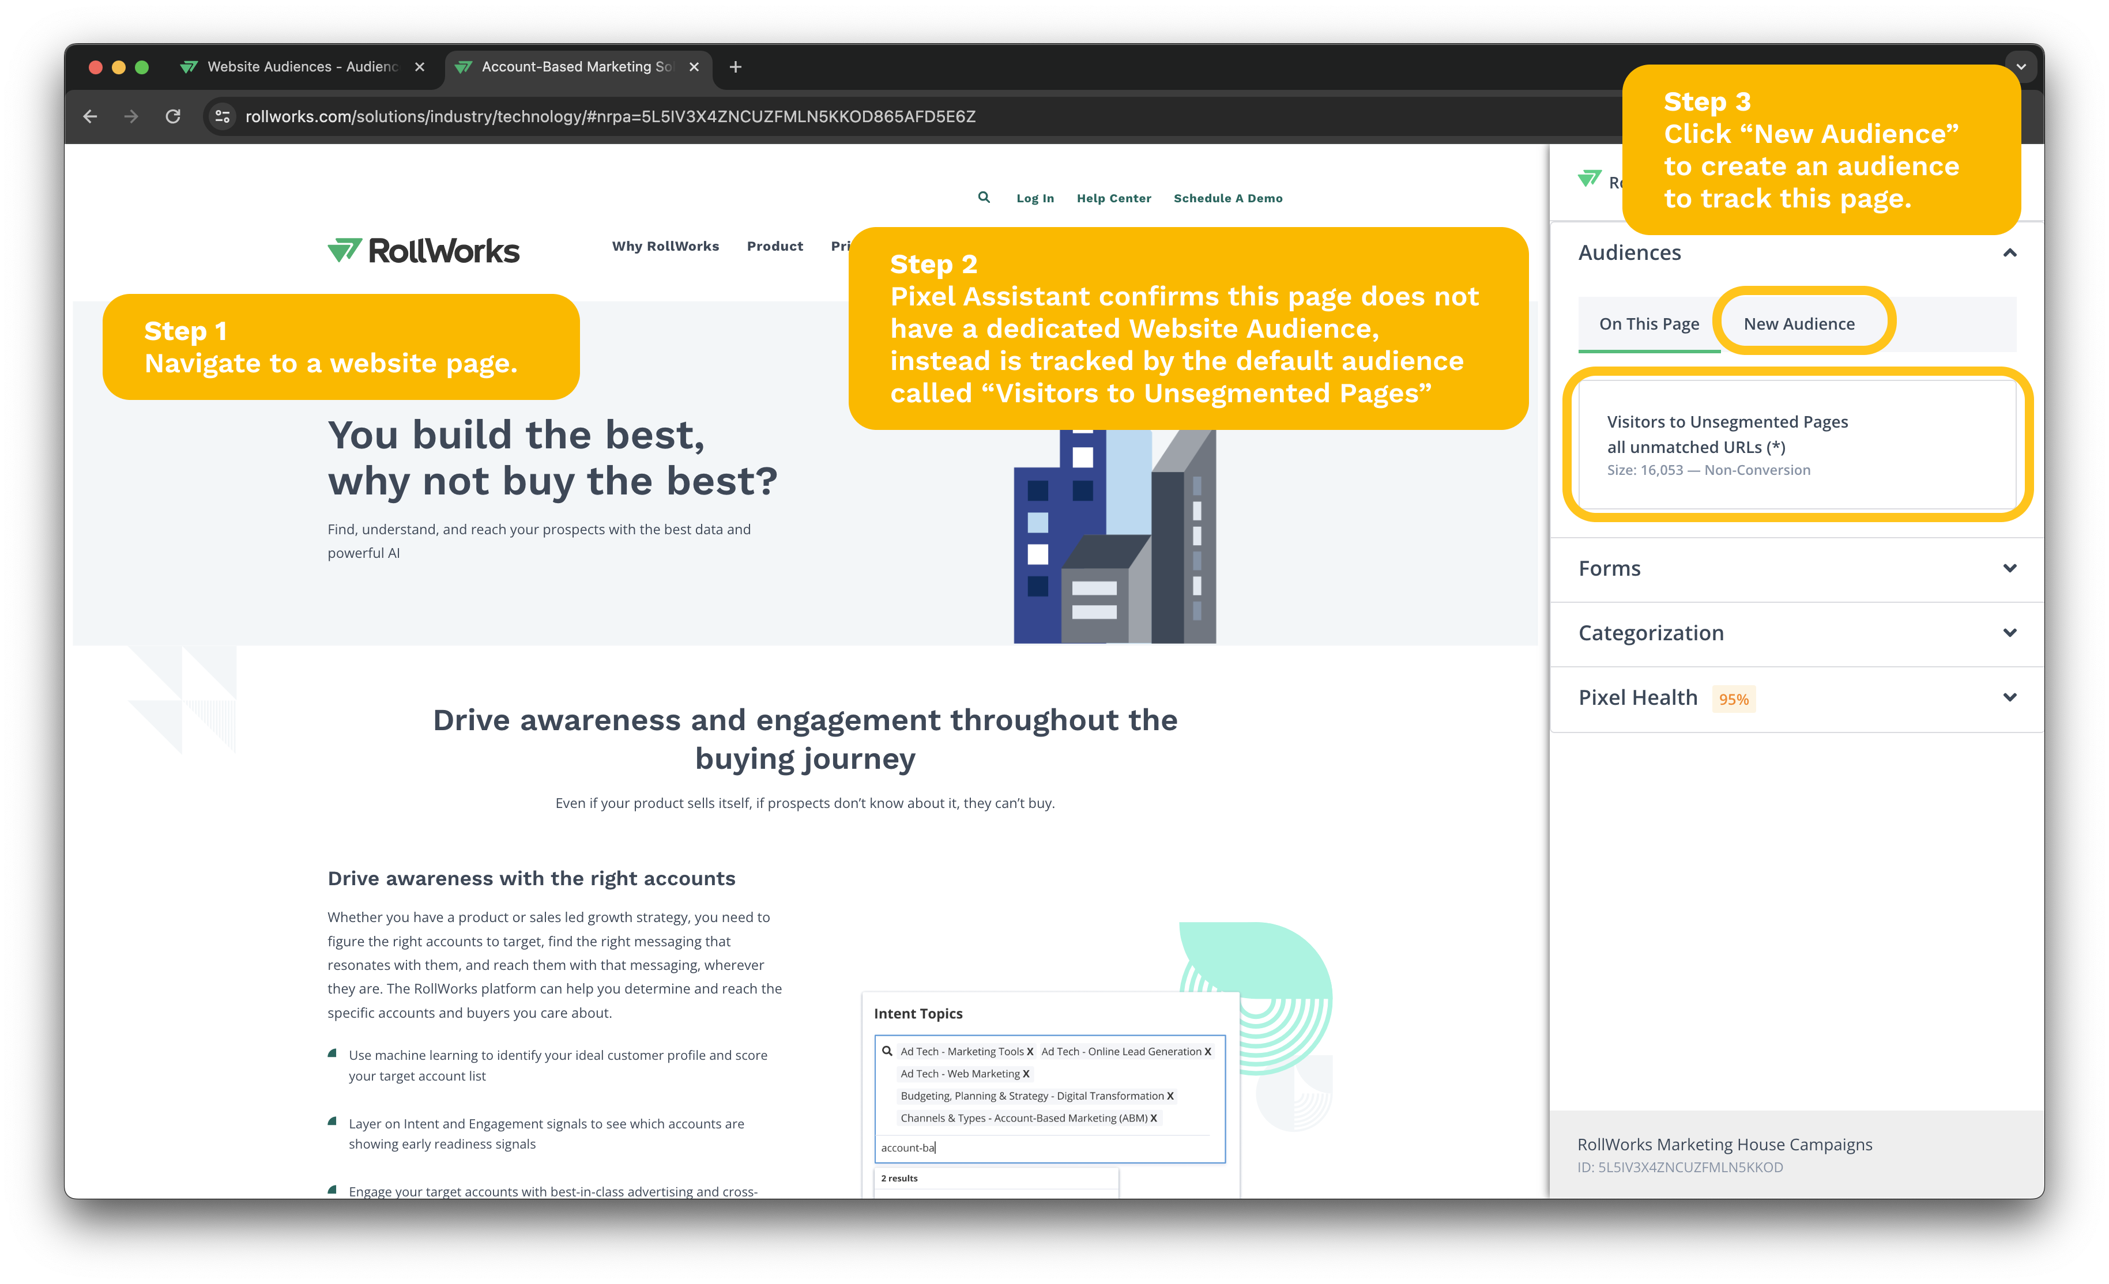Select the On This Page tab
Screen dimensions: 2109x1284
pyautogui.click(x=1648, y=324)
